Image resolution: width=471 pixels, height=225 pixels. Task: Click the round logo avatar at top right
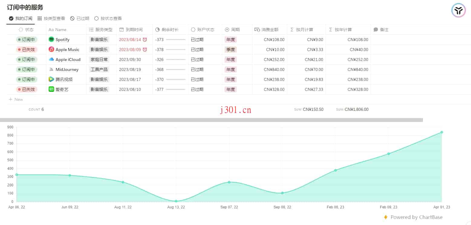[459, 11]
